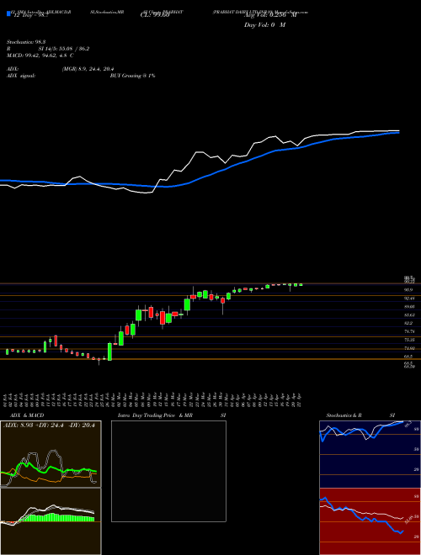The width and height of the screenshot is (421, 555).
Task: Click the 'ADX: 8.93 +DY: 24.4 -DY: 20.4' header
Action: [50, 425]
